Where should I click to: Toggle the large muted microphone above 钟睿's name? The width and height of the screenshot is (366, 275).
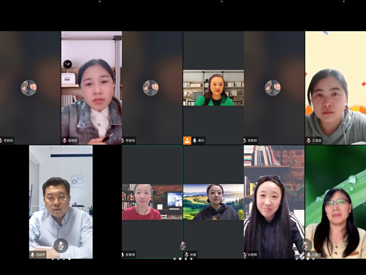183,246
